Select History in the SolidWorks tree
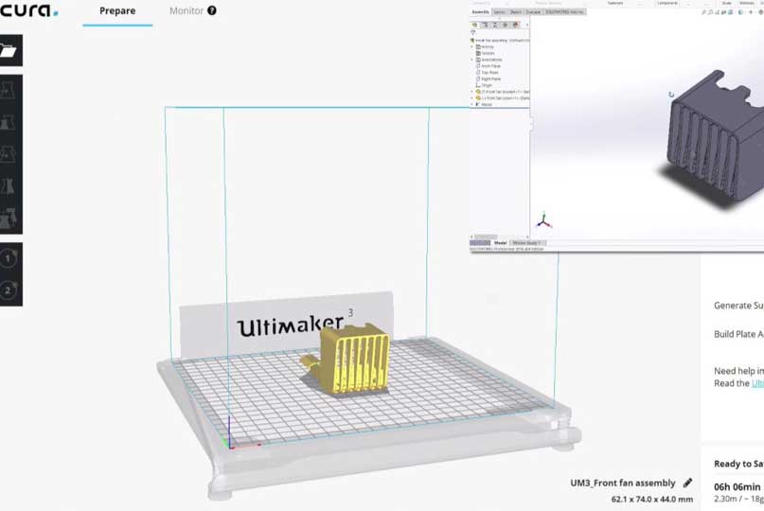This screenshot has height=511, width=764. tap(485, 46)
